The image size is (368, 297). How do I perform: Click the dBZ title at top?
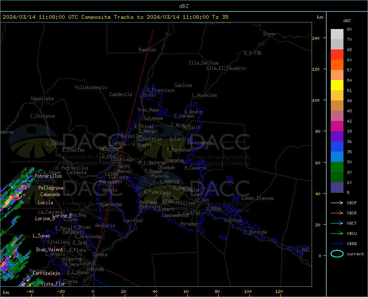coord(184,6)
